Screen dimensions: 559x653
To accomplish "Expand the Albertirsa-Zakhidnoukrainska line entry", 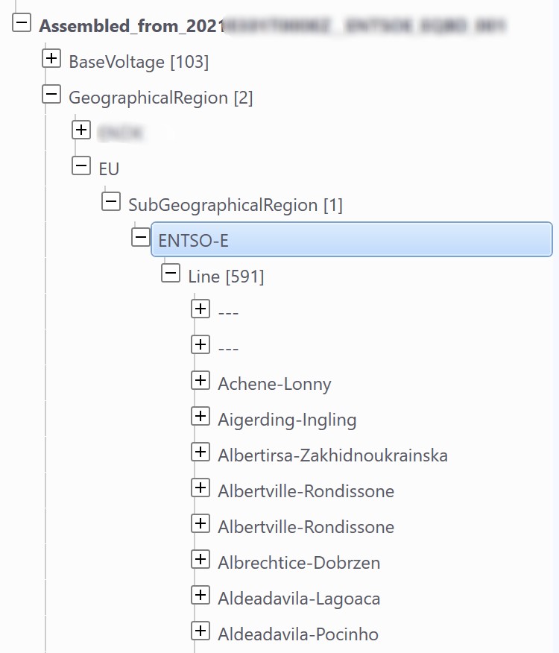I will coord(200,452).
